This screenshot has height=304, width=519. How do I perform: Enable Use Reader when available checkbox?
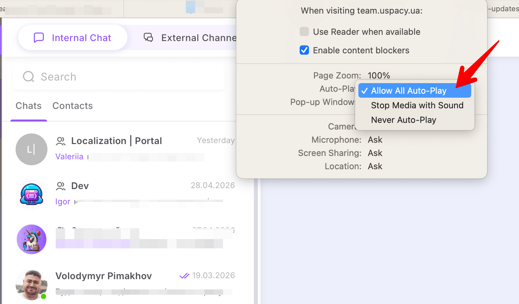pyautogui.click(x=304, y=32)
